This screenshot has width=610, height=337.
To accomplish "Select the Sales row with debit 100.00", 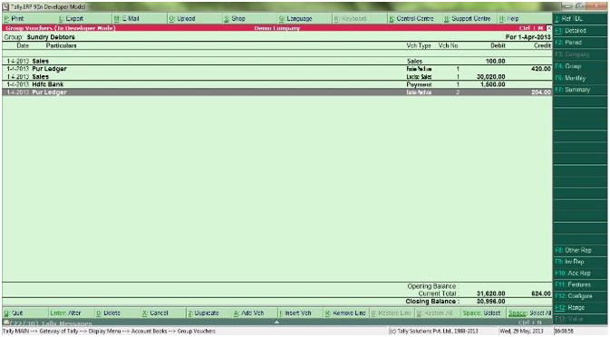I will 277,61.
